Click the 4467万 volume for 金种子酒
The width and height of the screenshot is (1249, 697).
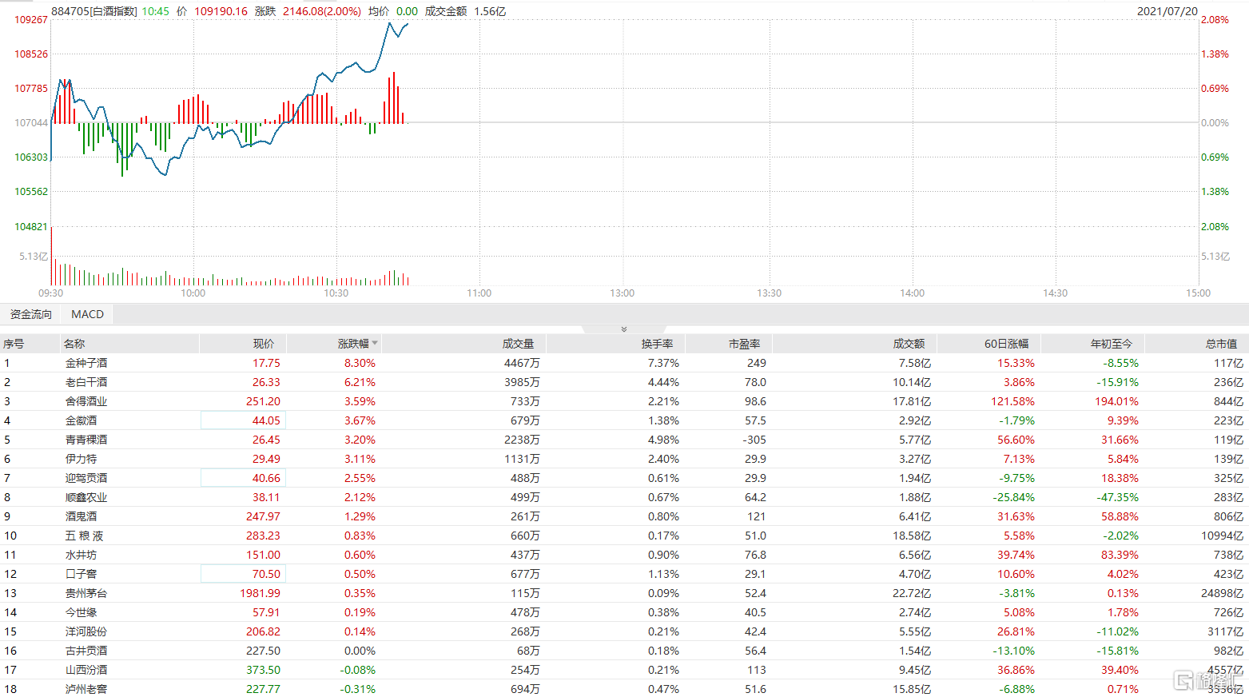(x=522, y=363)
